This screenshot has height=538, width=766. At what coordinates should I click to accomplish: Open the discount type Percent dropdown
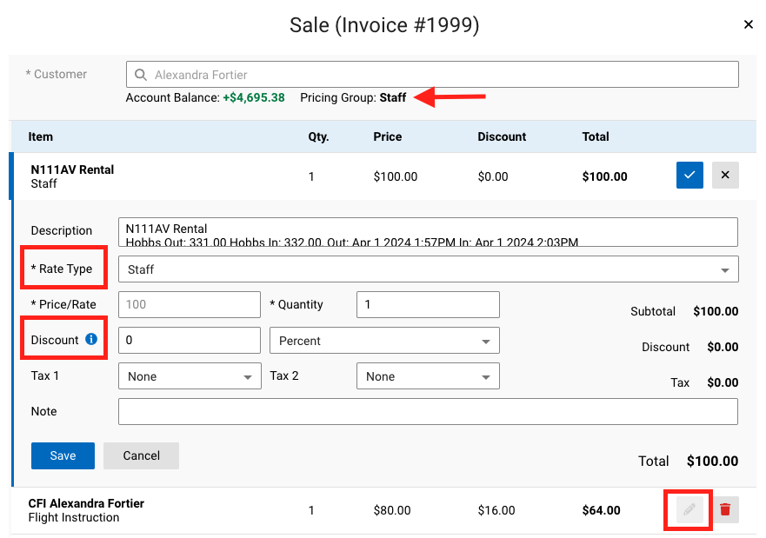(384, 341)
